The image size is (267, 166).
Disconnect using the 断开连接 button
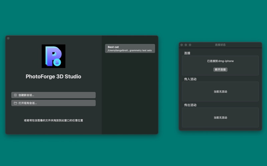(x=220, y=70)
